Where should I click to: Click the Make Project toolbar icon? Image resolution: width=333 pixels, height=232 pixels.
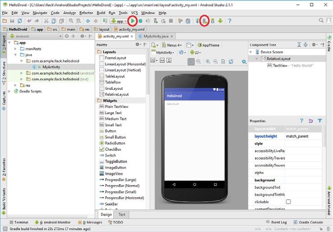[105, 21]
